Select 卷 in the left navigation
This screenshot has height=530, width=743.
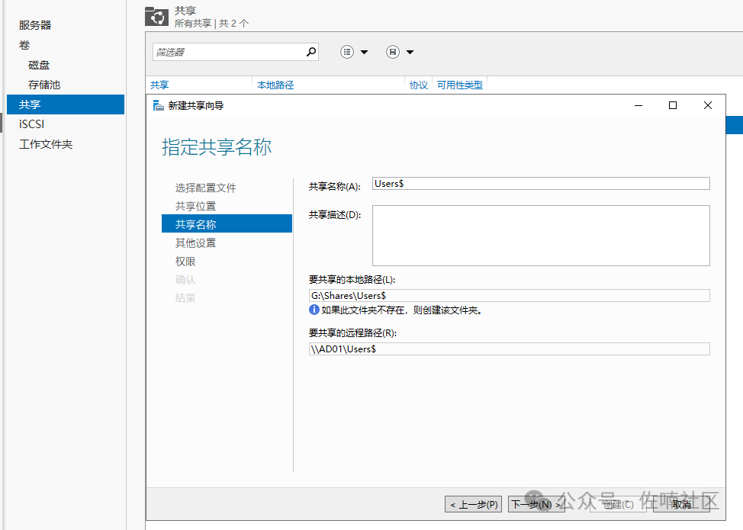coord(24,45)
